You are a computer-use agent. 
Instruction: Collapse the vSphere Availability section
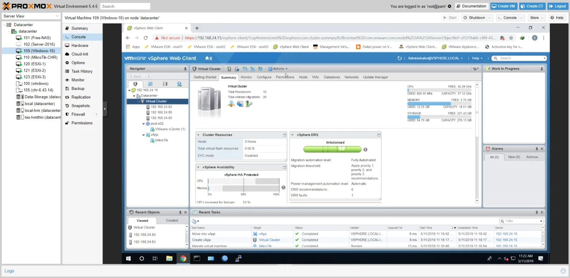(198, 167)
